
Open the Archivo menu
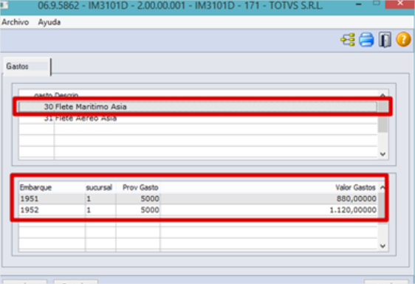pos(15,22)
